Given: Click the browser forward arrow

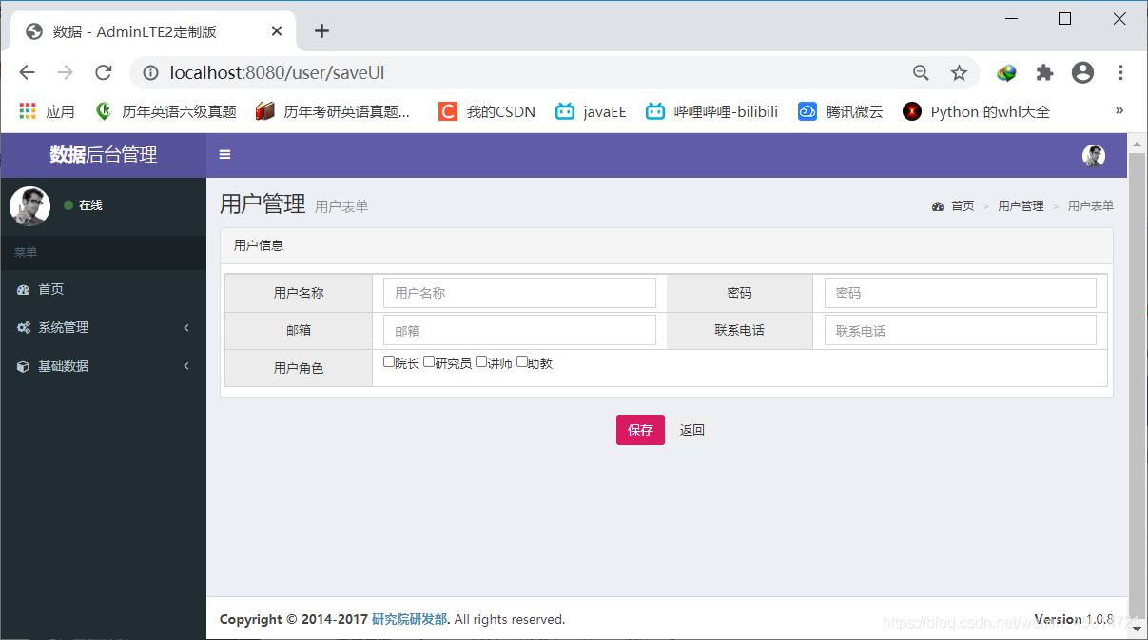Looking at the screenshot, I should click(65, 72).
